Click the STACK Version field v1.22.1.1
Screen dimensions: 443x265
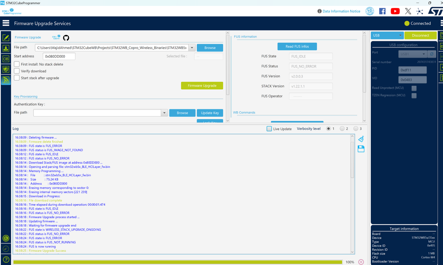coord(311,86)
